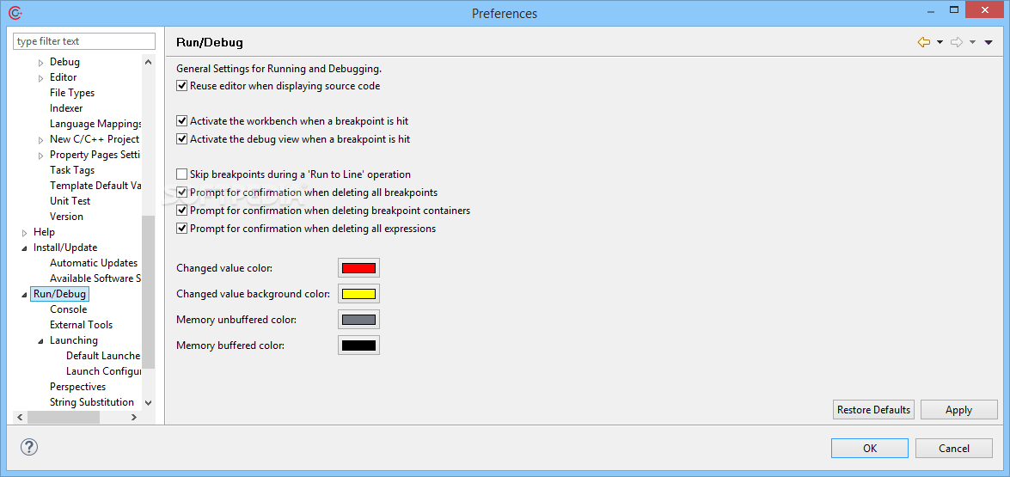The width and height of the screenshot is (1010, 477).
Task: Pick the Changed value background yellow swatch
Action: pyautogui.click(x=358, y=294)
